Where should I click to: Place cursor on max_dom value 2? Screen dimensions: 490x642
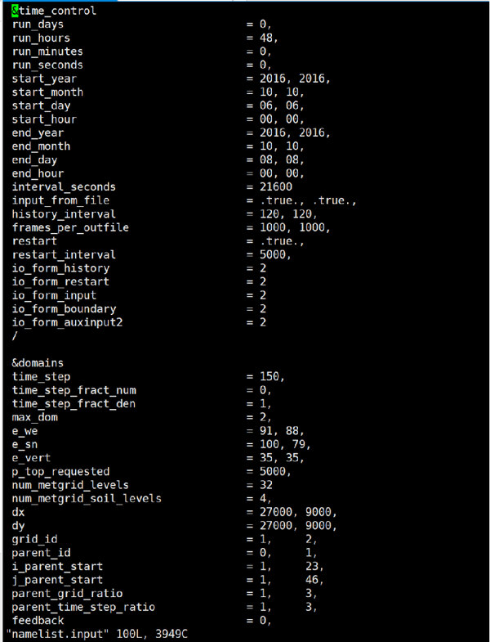pos(263,417)
